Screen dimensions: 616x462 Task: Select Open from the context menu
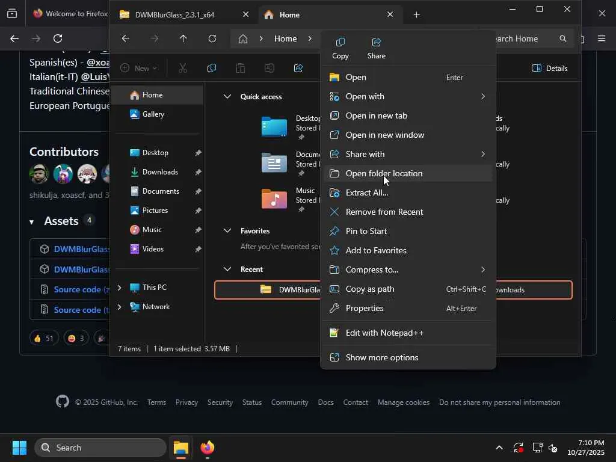[408, 78]
